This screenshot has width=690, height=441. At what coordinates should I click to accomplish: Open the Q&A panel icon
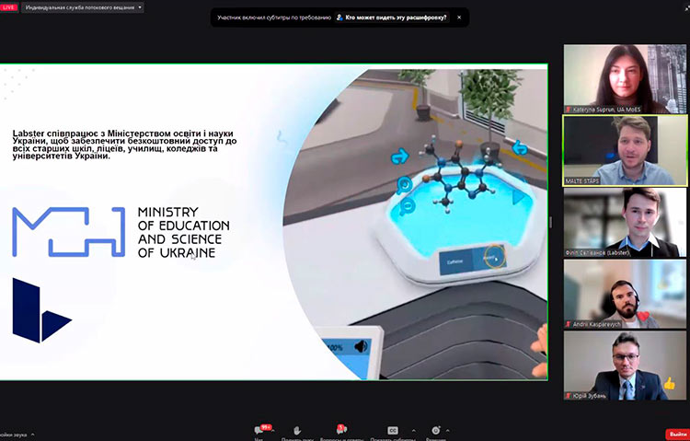point(340,429)
